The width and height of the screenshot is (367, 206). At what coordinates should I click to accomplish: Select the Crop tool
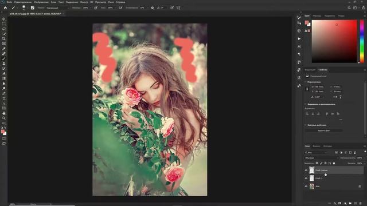coord(4,39)
